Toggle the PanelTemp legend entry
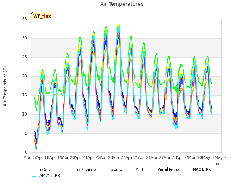 pyautogui.click(x=164, y=169)
